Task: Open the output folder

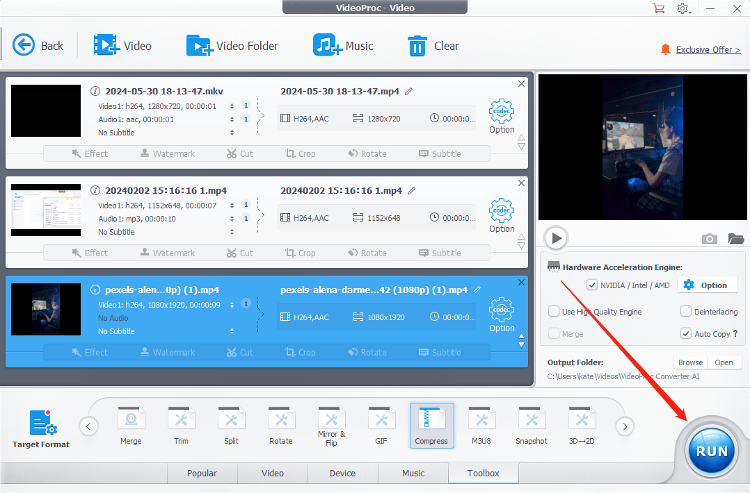Action: (x=724, y=362)
